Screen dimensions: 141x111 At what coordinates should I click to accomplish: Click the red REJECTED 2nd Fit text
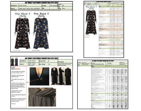(18, 69)
